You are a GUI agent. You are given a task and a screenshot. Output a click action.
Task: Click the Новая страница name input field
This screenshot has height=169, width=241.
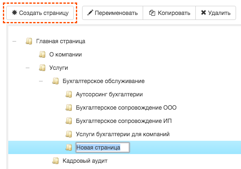point(102,147)
